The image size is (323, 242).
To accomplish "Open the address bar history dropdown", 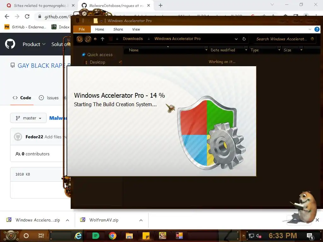I will click(x=236, y=39).
